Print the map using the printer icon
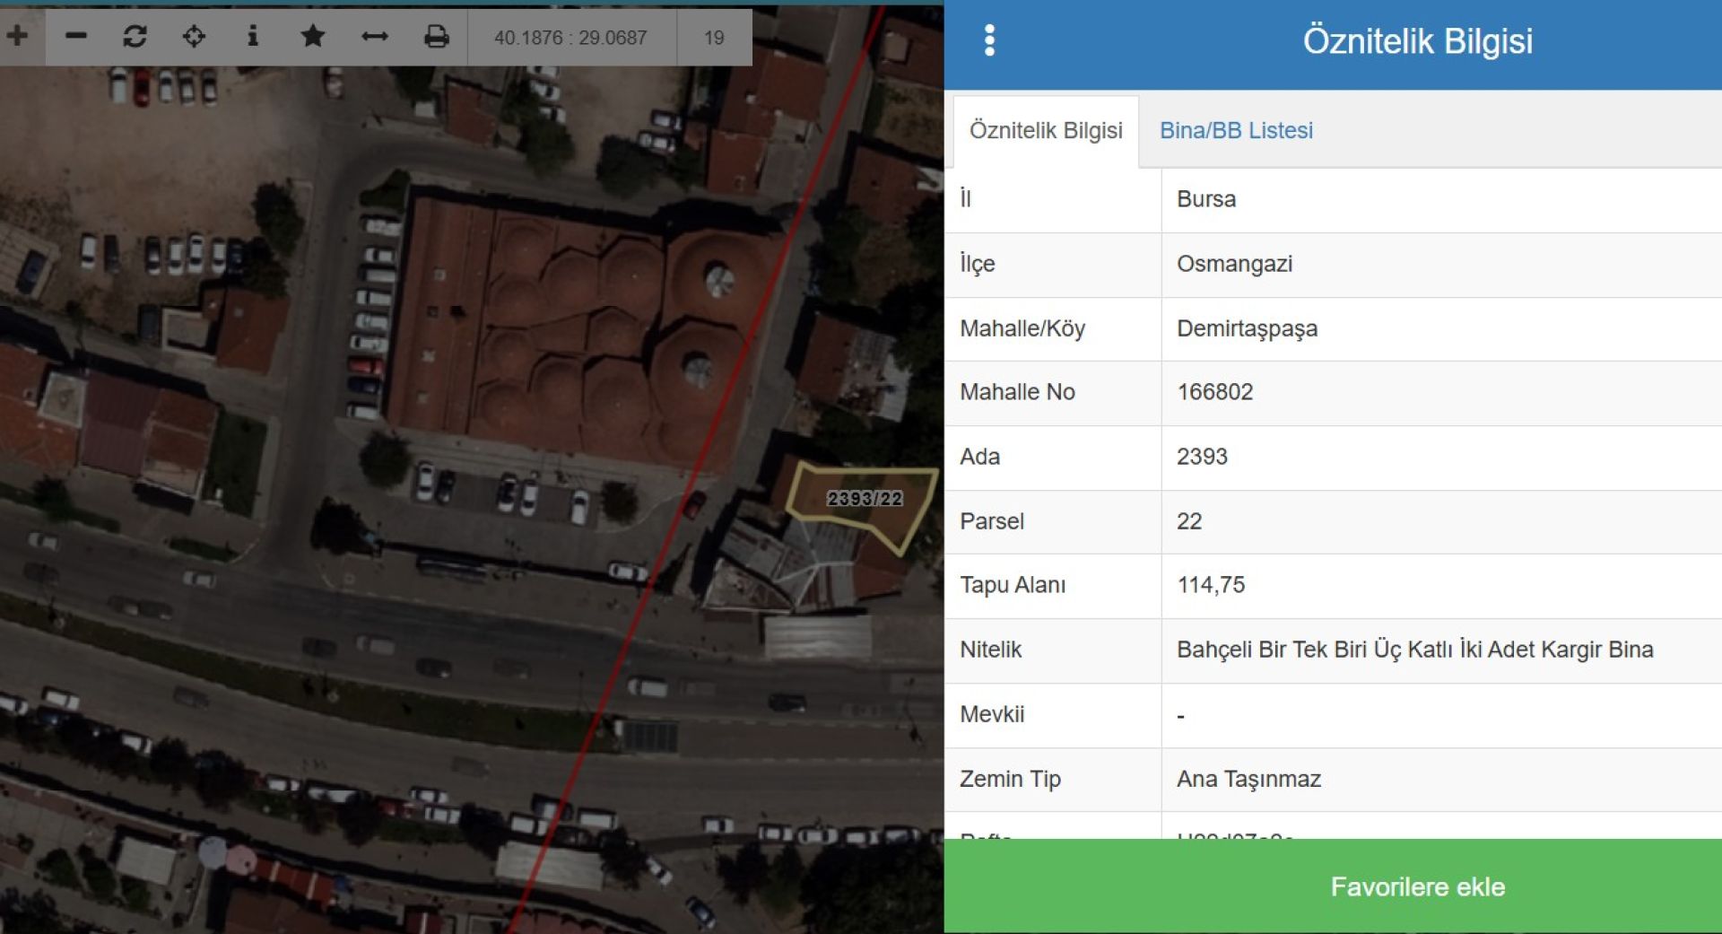This screenshot has height=934, width=1722. 436,37
